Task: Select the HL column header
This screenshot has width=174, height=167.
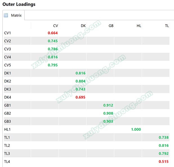Action: click(x=139, y=26)
